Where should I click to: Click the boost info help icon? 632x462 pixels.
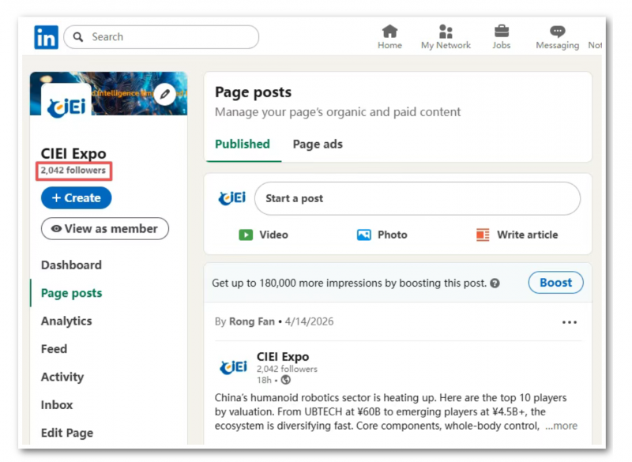pyautogui.click(x=495, y=284)
